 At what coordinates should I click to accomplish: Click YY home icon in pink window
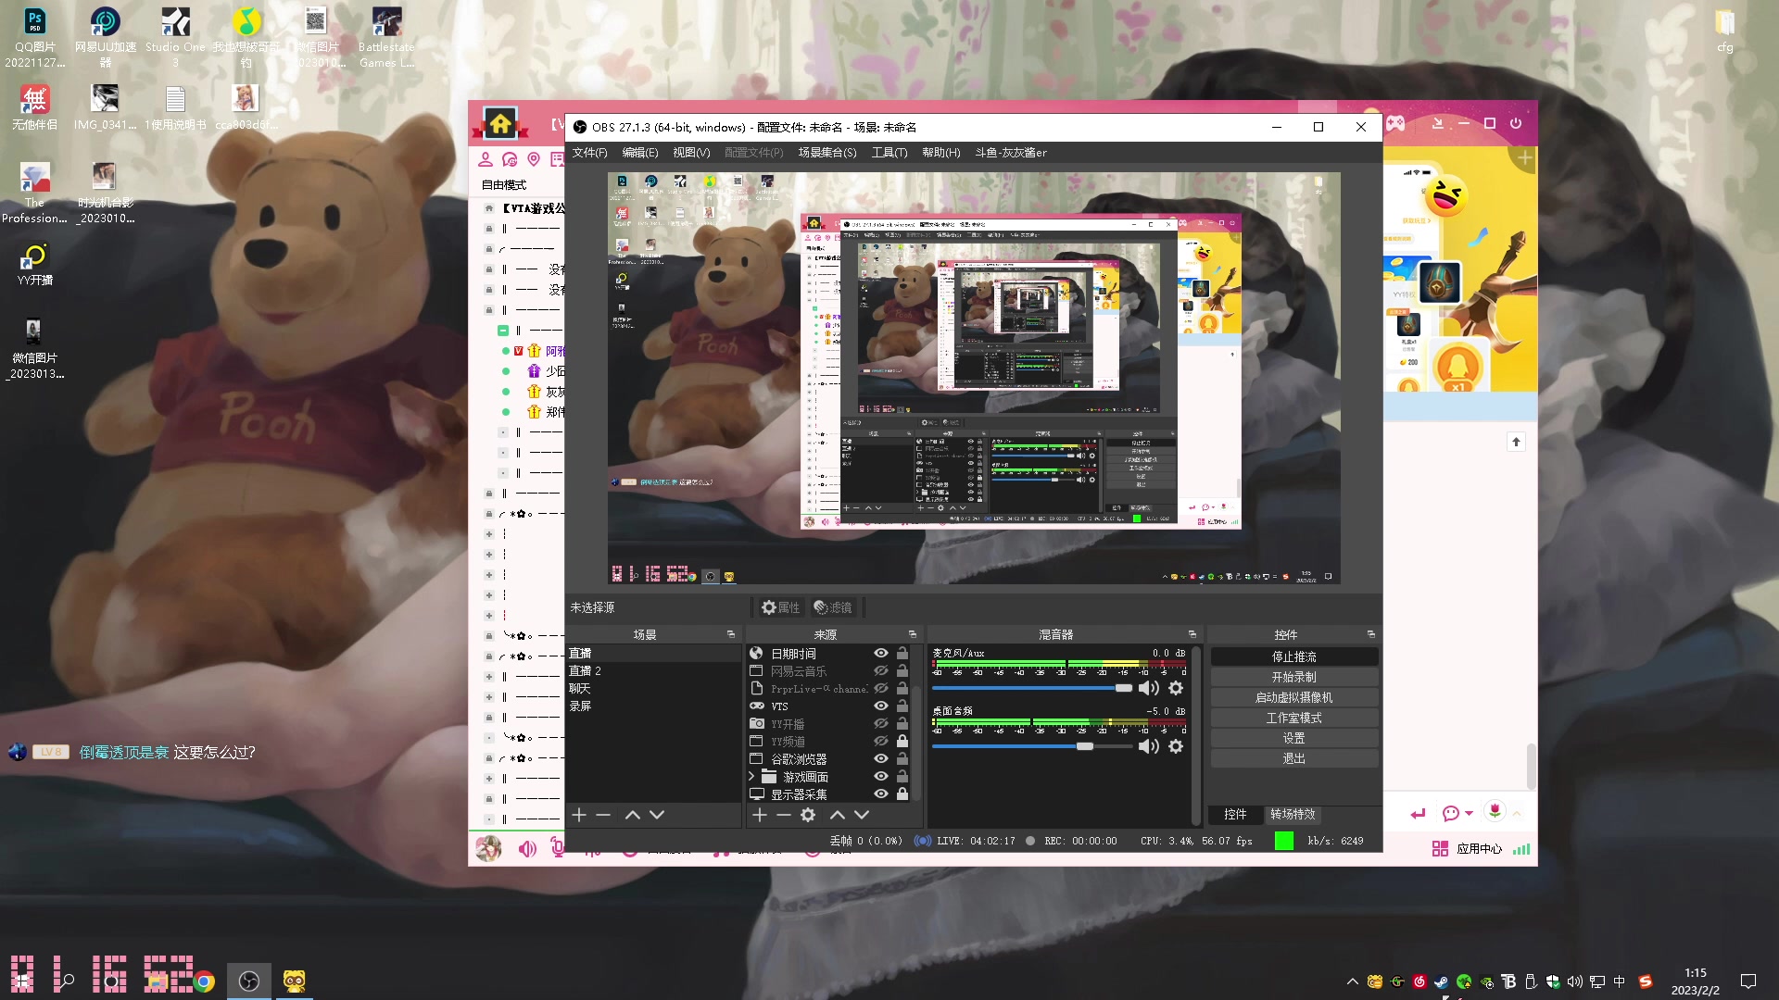coord(500,123)
